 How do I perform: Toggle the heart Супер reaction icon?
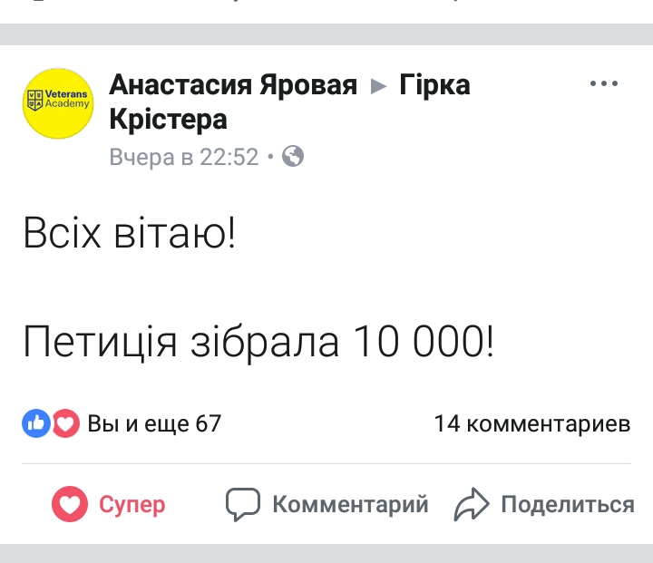tap(70, 505)
